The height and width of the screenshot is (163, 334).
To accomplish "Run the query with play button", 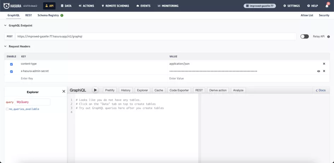I will coord(95,90).
